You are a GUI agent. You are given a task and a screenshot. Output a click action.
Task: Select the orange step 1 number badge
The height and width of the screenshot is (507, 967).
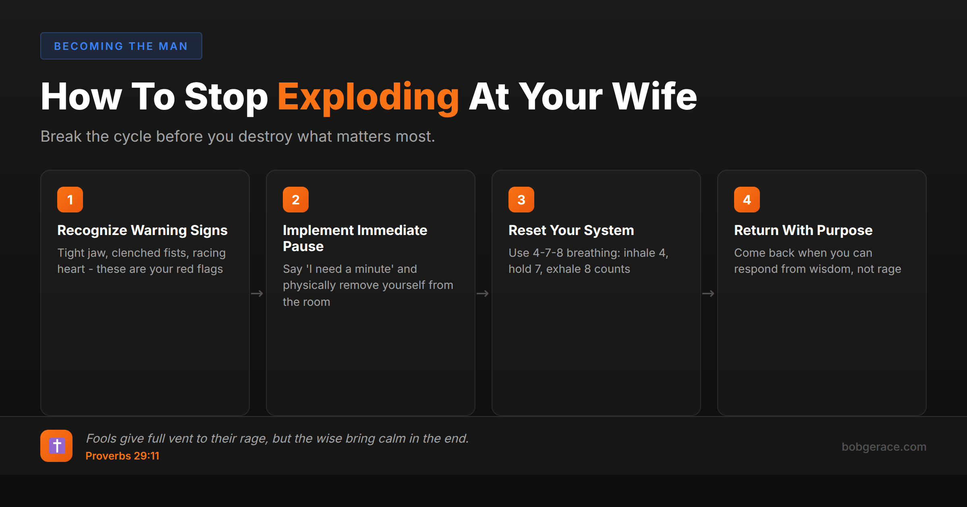tap(70, 199)
